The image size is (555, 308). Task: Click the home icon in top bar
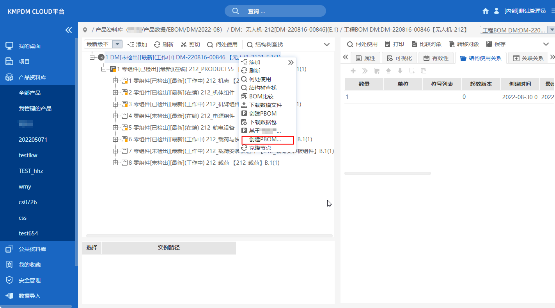486,11
